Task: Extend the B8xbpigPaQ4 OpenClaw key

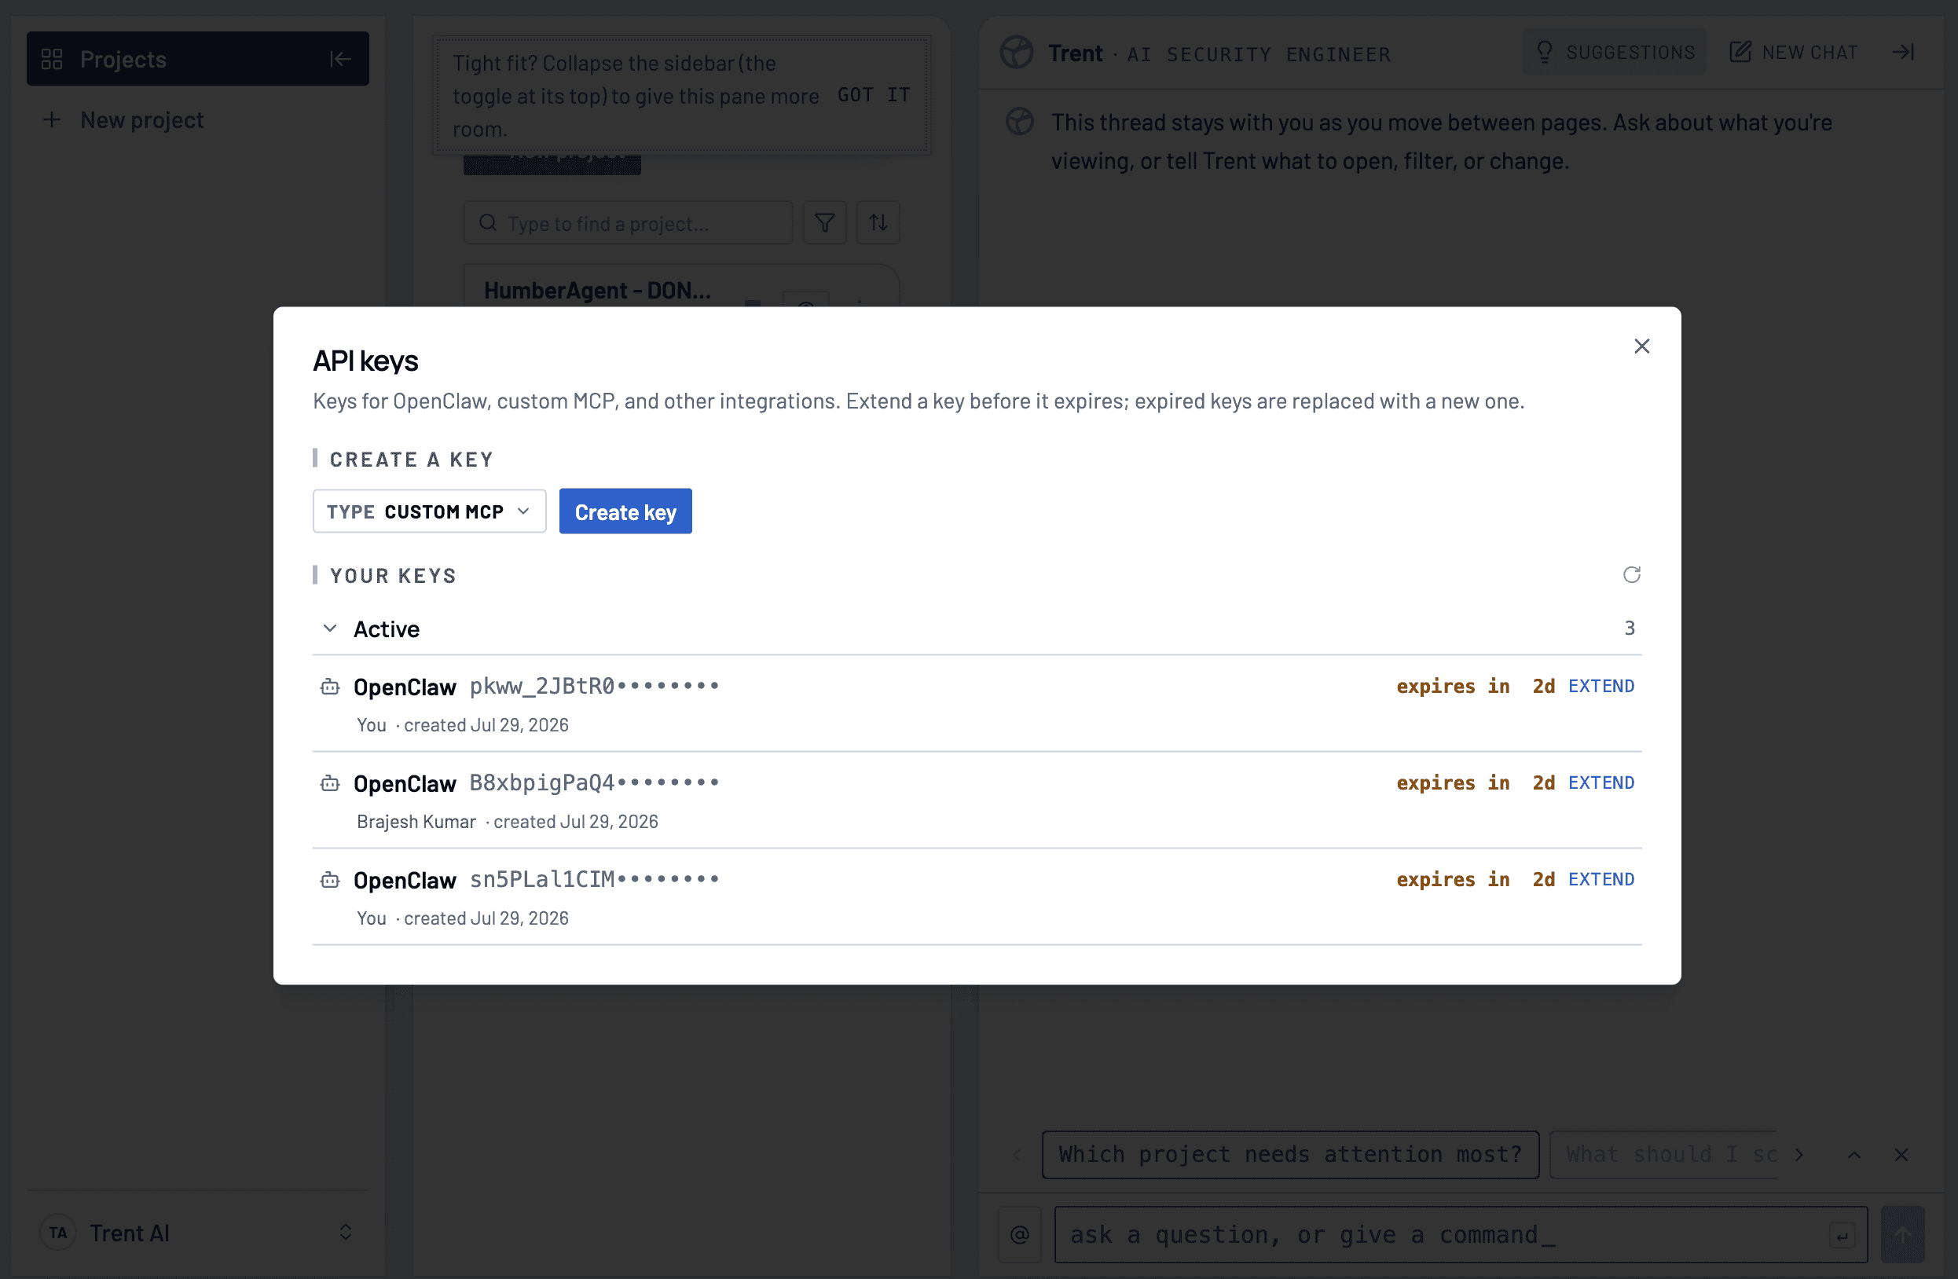Action: click(x=1600, y=782)
